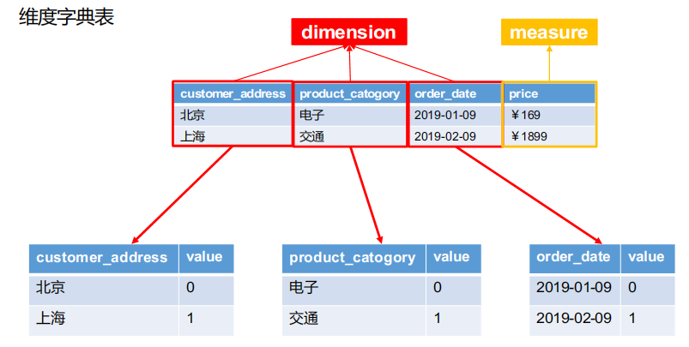Select 电子 cell in the main data table
The width and height of the screenshot is (689, 347).
click(x=350, y=115)
